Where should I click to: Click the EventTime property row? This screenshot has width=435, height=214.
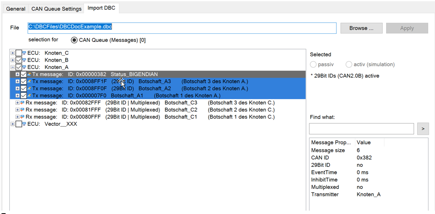369,172
